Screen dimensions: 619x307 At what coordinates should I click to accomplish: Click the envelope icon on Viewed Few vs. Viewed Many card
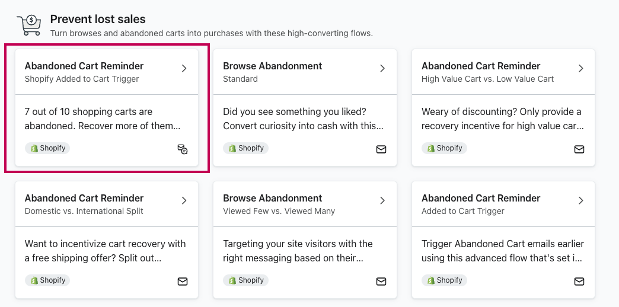tap(381, 282)
